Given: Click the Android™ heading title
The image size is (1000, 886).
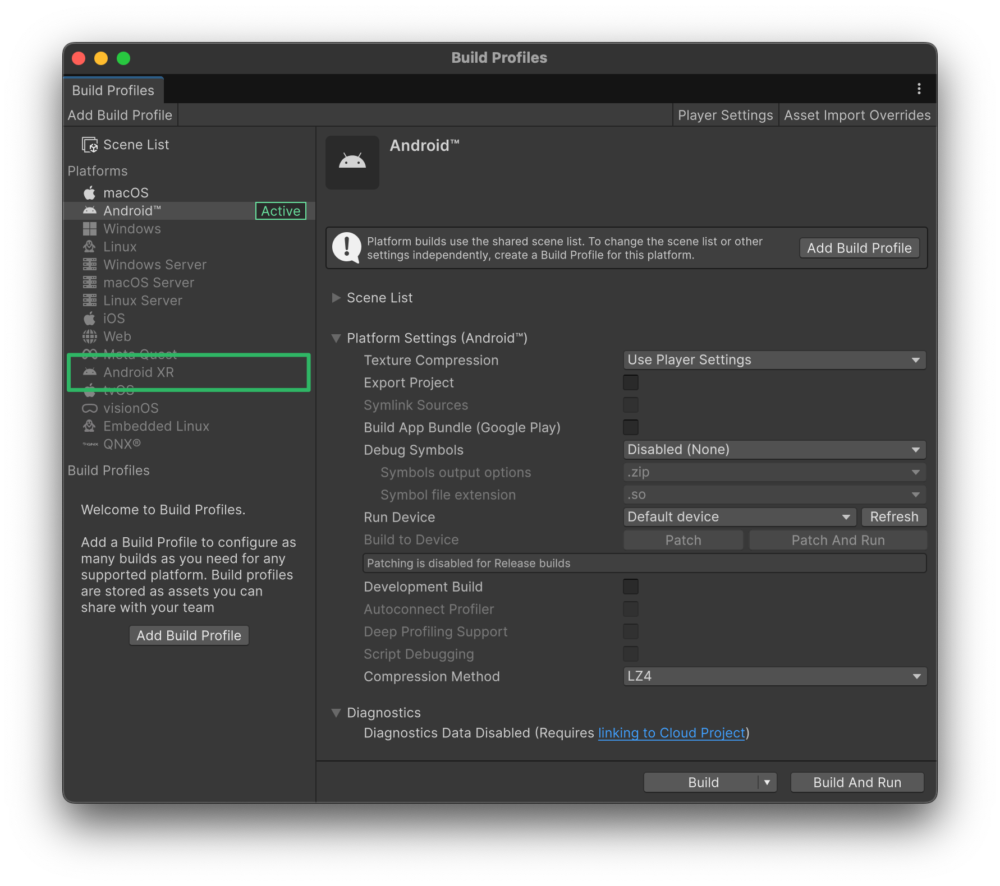Looking at the screenshot, I should tap(425, 146).
